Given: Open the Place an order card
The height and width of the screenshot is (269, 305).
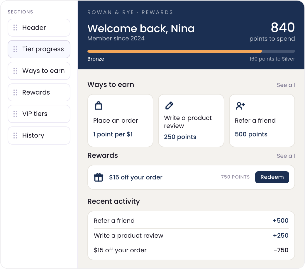Looking at the screenshot, I should (120, 121).
